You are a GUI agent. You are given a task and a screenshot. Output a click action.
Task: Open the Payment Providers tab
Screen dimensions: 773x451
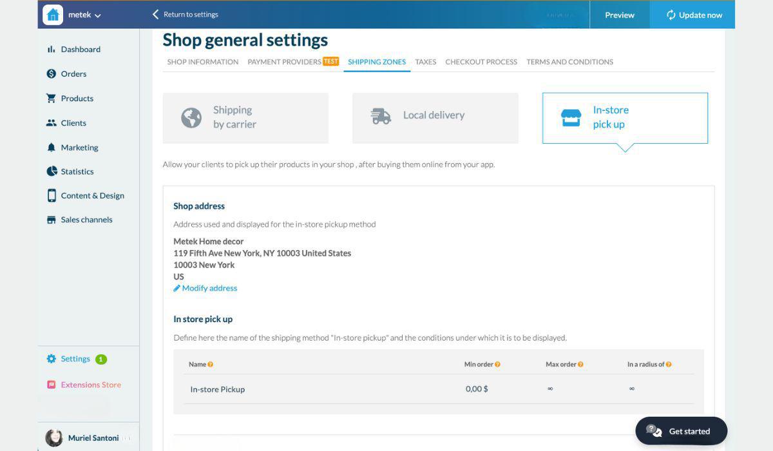tap(284, 62)
